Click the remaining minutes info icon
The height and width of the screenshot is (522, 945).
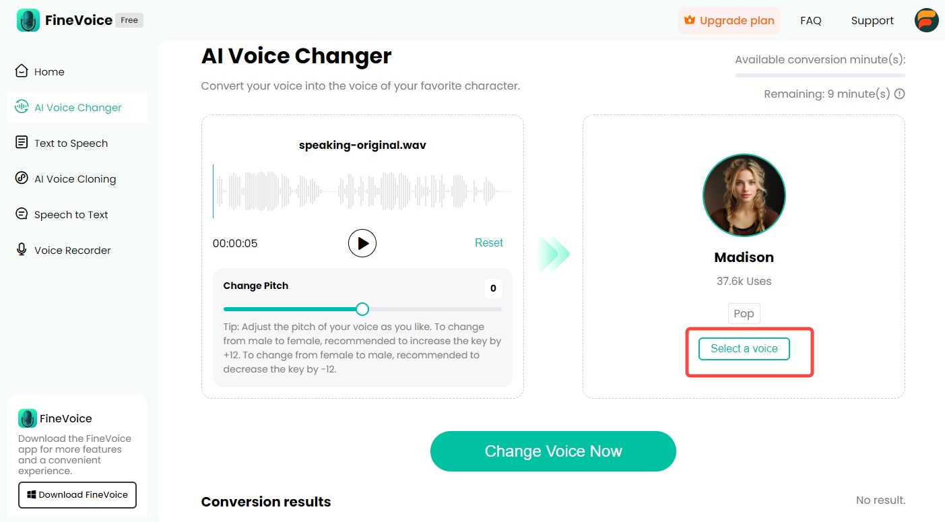(899, 94)
